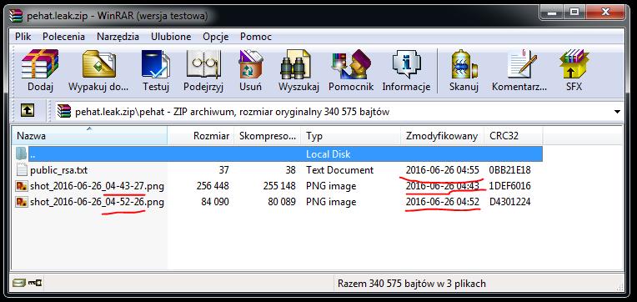Open the Opcje menu
Viewport: 637px width, 302px height.
click(216, 37)
